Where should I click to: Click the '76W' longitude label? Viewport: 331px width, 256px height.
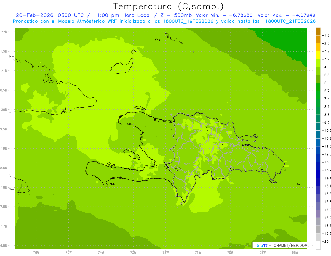tap(36, 252)
